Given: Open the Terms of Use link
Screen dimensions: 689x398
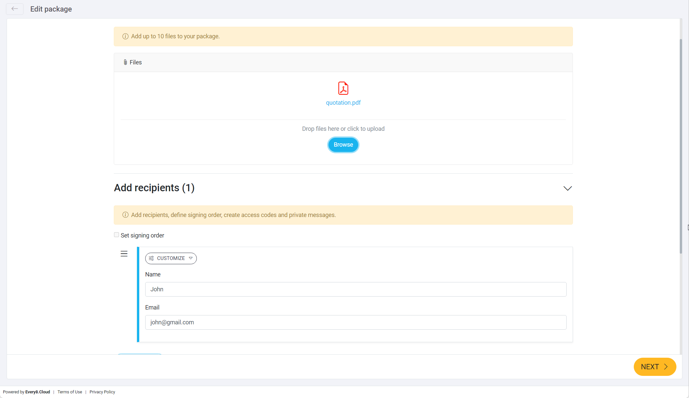Looking at the screenshot, I should click(70, 392).
